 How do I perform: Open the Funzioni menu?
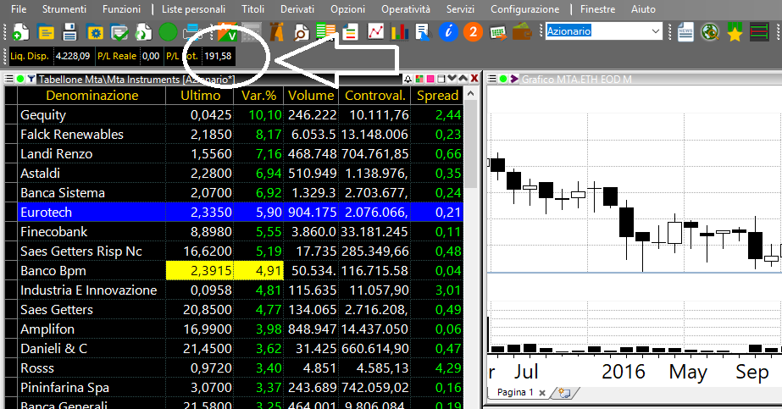coord(121,9)
